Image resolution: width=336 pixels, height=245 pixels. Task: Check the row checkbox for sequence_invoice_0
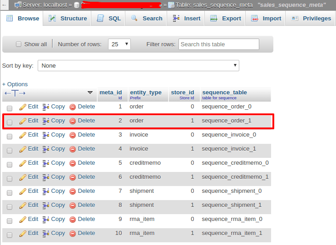coord(10,137)
